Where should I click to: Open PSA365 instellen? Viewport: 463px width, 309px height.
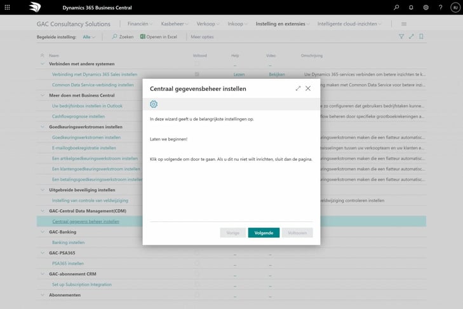(68, 263)
